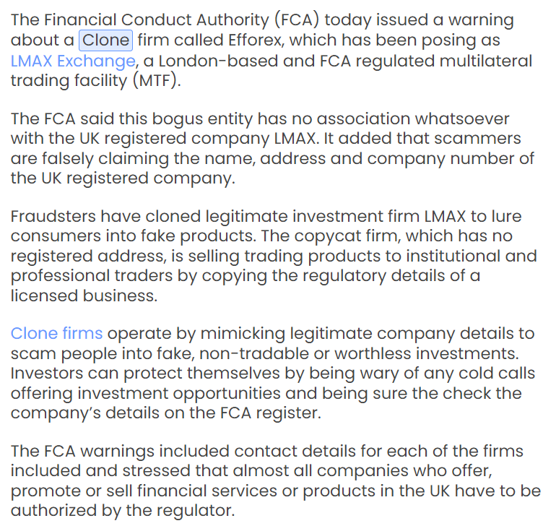Click the "Financial Conduct Authority" phrase
556x526 pixels.
[157, 20]
